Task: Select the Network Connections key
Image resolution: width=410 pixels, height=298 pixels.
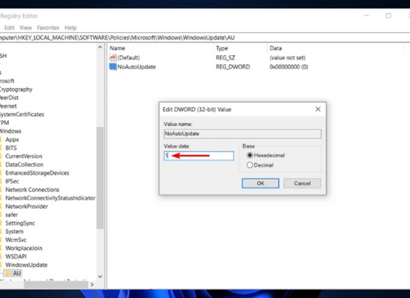Action: click(x=32, y=190)
